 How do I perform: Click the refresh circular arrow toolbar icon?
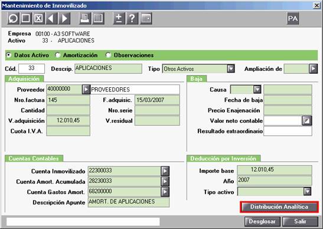point(14,18)
